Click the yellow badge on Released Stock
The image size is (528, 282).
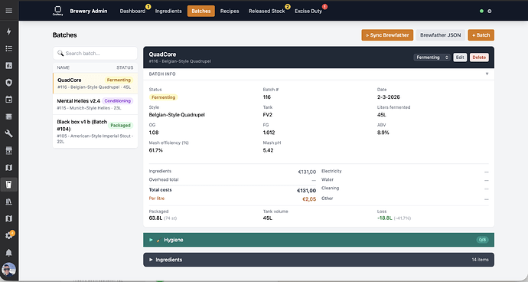pyautogui.click(x=288, y=6)
